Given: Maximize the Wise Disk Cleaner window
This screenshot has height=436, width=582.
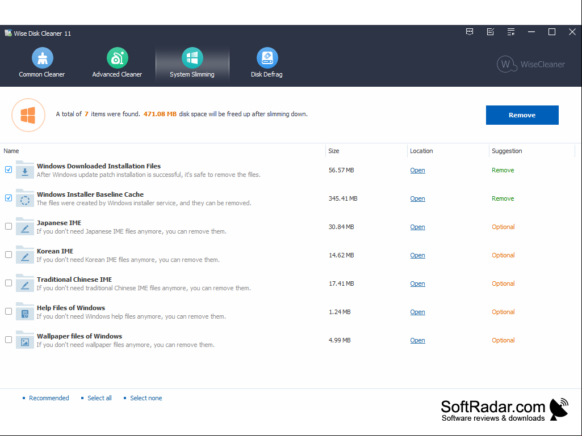Looking at the screenshot, I should point(552,32).
